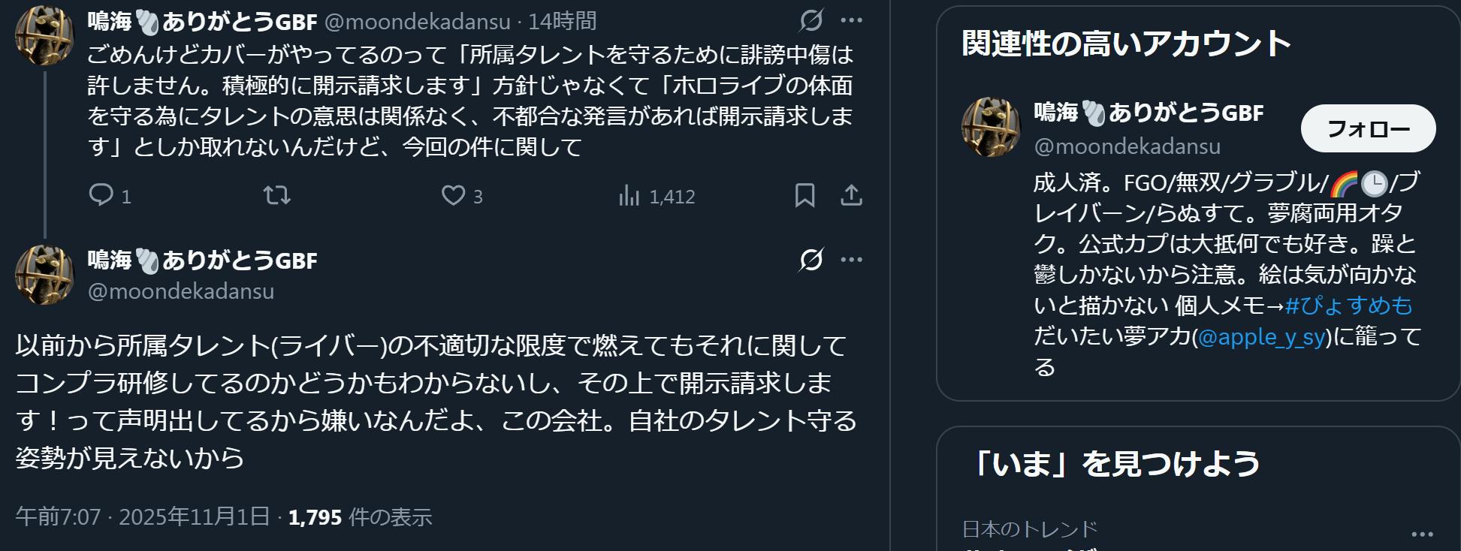Open the #ぴょすめも hashtag link

click(1348, 306)
